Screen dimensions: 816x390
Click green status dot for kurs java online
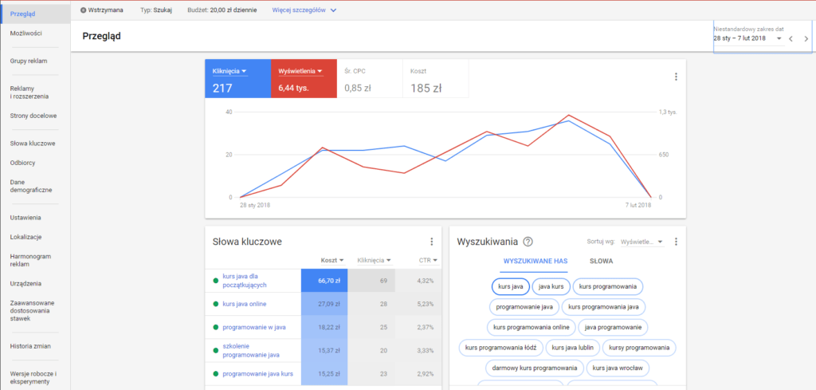click(215, 304)
